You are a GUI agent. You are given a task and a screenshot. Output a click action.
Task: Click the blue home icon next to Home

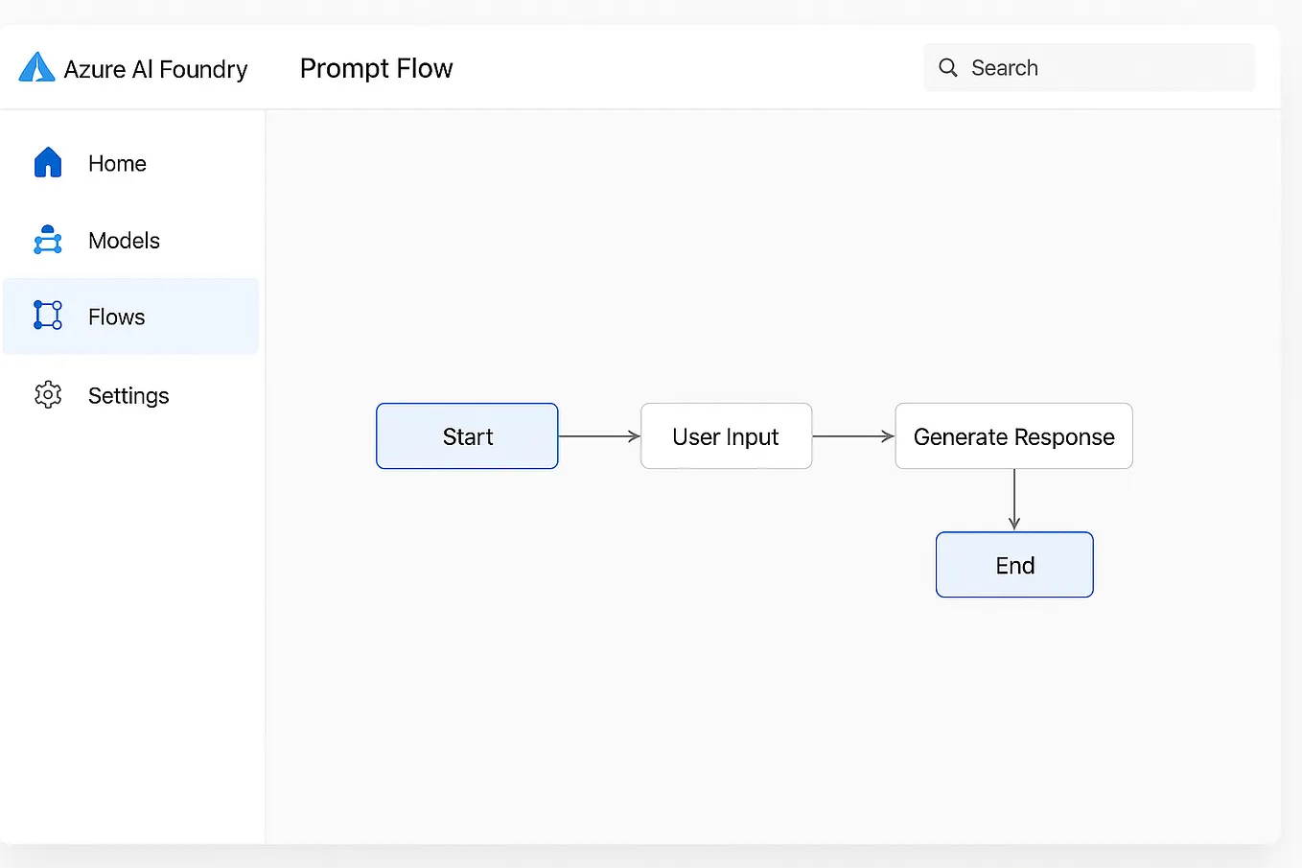point(48,163)
